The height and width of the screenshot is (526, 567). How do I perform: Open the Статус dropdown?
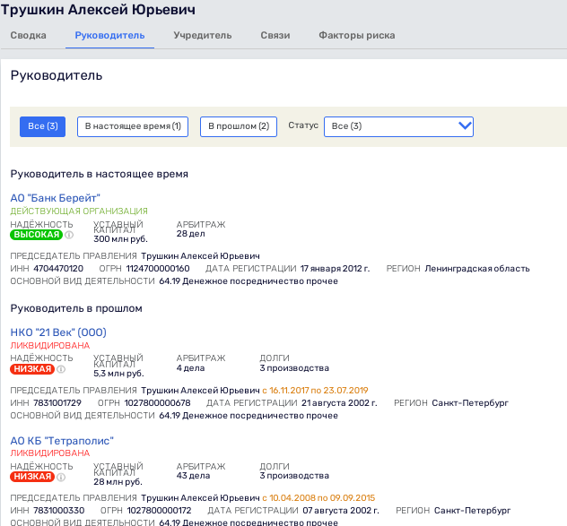(398, 126)
